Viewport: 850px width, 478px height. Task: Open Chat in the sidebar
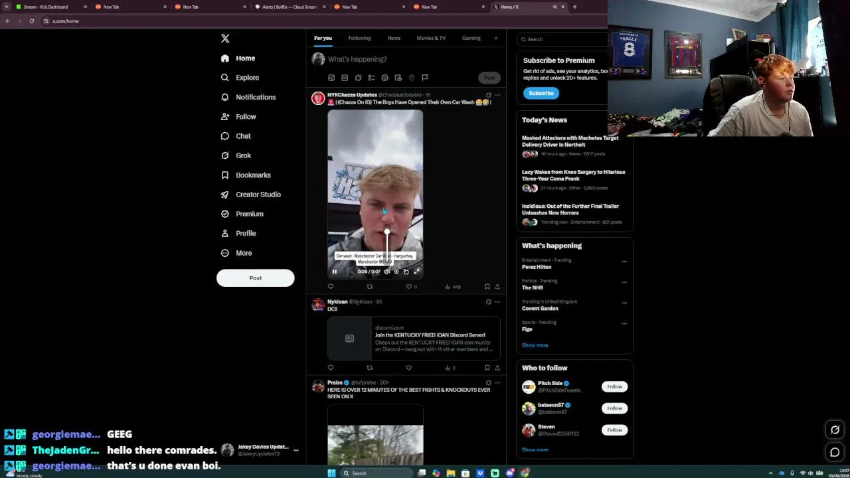[236, 136]
